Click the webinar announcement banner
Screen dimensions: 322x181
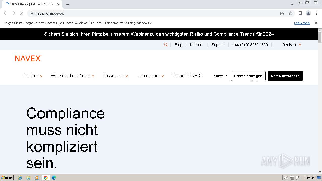159,34
